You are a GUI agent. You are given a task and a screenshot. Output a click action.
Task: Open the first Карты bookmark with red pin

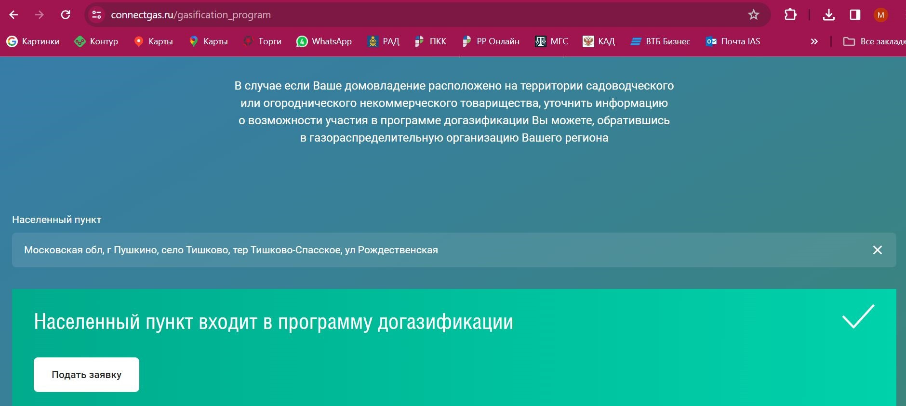[x=153, y=41]
